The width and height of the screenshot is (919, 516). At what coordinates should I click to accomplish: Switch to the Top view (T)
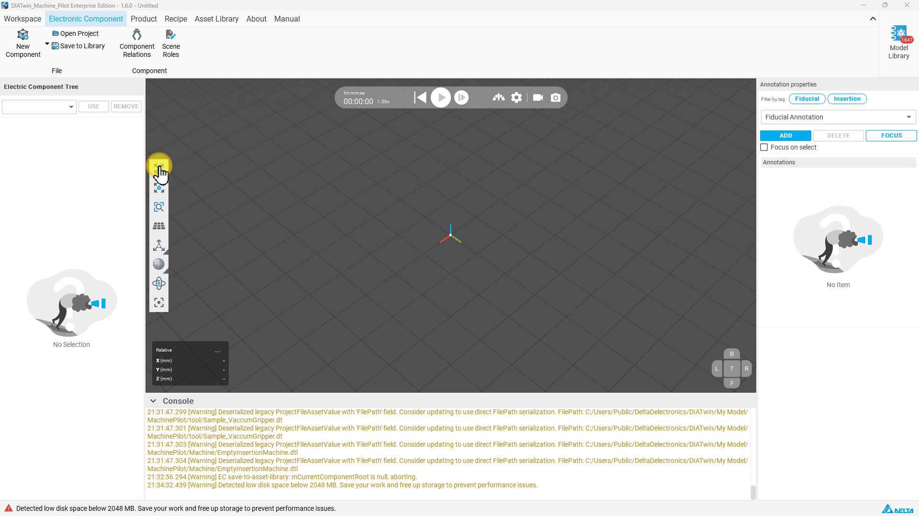click(731, 369)
